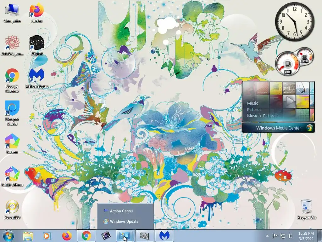The height and width of the screenshot is (242, 322).
Task: Open the Computer desktop icon
Action: (x=12, y=13)
